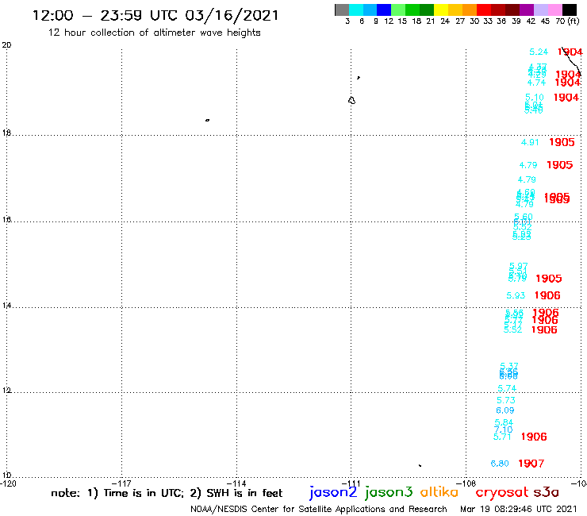
Task: Click the 4.91 wave height value
Action: click(x=530, y=142)
